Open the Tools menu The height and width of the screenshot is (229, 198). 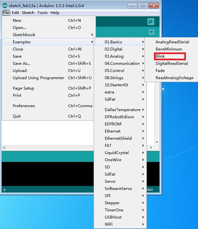click(x=42, y=13)
